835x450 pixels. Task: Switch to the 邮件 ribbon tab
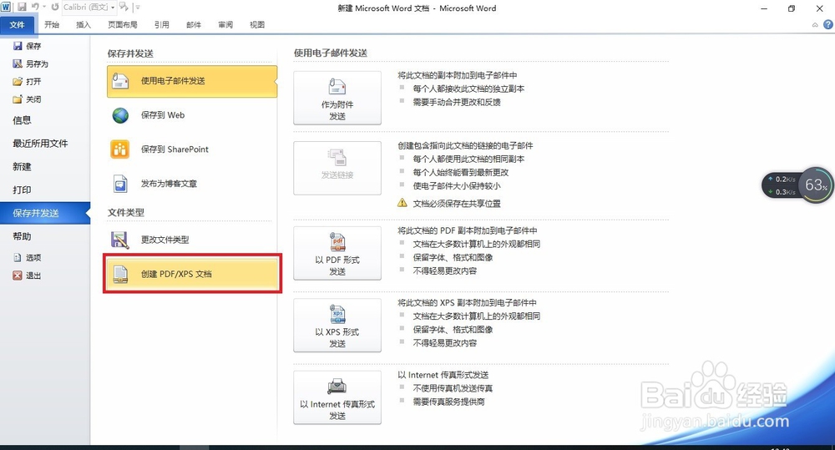[194, 24]
